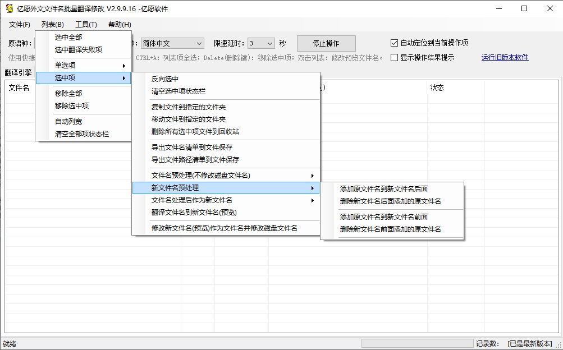Minimize the application window
This screenshot has height=350, width=563.
tap(499, 8)
